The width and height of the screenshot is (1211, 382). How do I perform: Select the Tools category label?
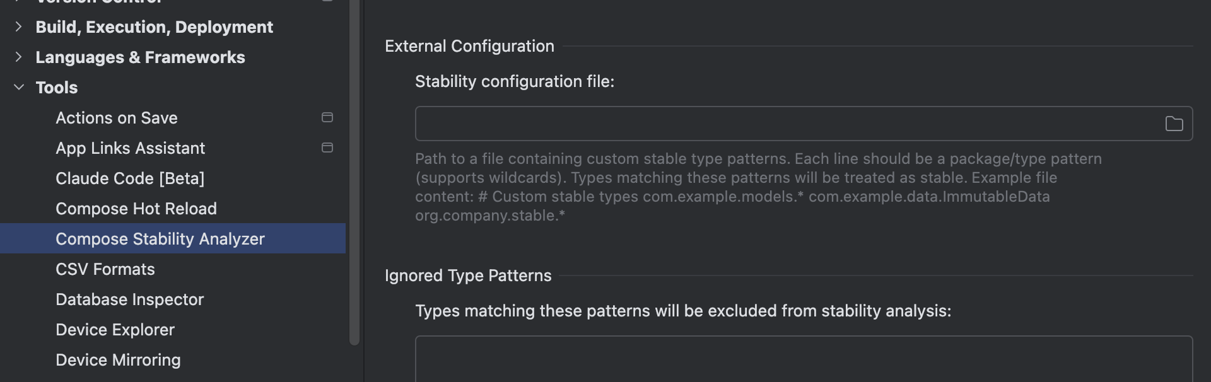click(x=57, y=88)
